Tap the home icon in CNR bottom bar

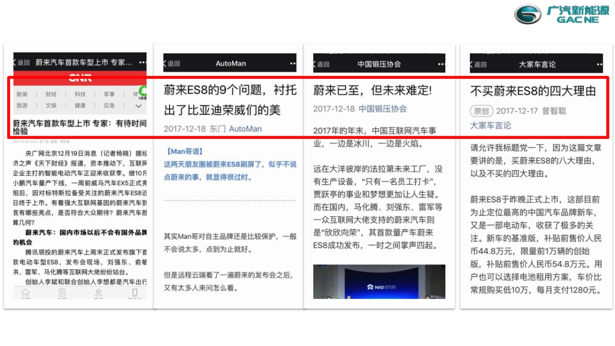(26, 293)
